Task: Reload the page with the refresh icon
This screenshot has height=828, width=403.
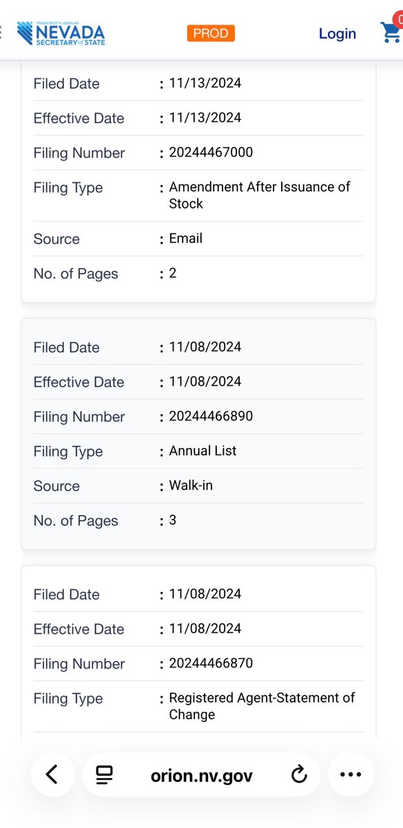Action: click(299, 775)
